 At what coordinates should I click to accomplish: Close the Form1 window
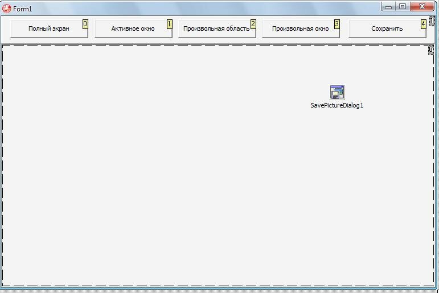(x=422, y=7)
